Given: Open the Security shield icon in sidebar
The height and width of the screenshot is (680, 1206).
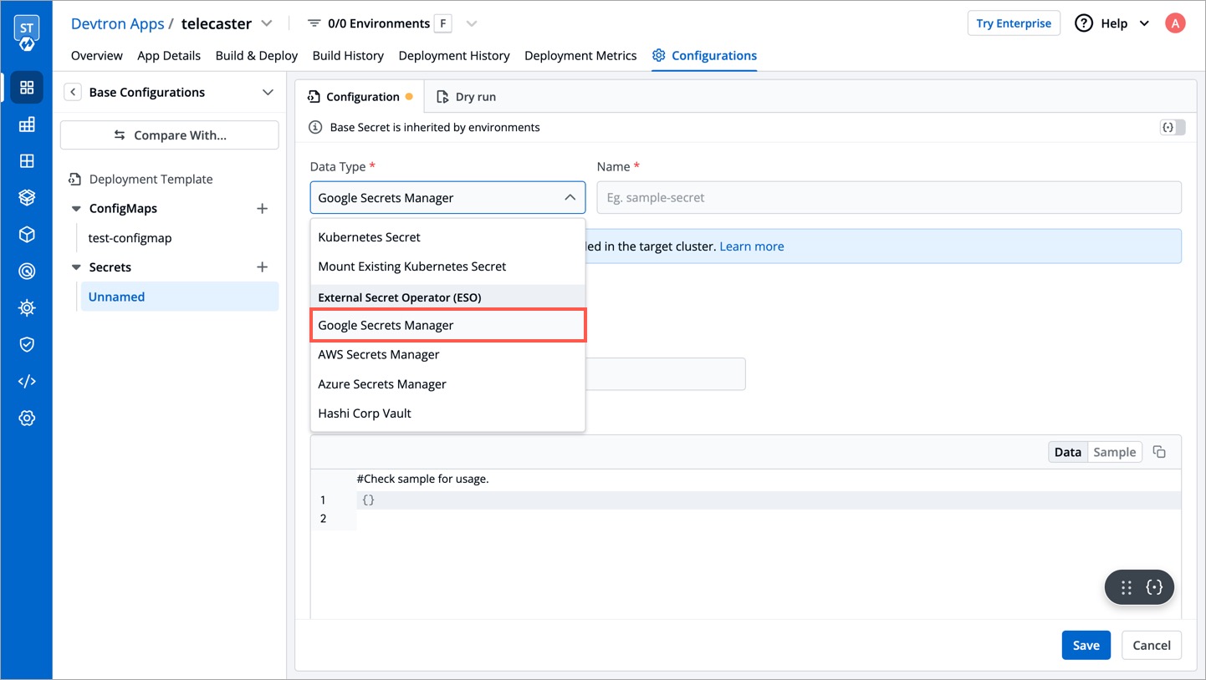Looking at the screenshot, I should point(27,343).
